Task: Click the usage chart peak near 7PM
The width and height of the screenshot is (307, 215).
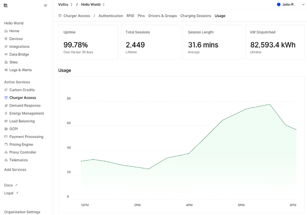Action: tap(270, 105)
